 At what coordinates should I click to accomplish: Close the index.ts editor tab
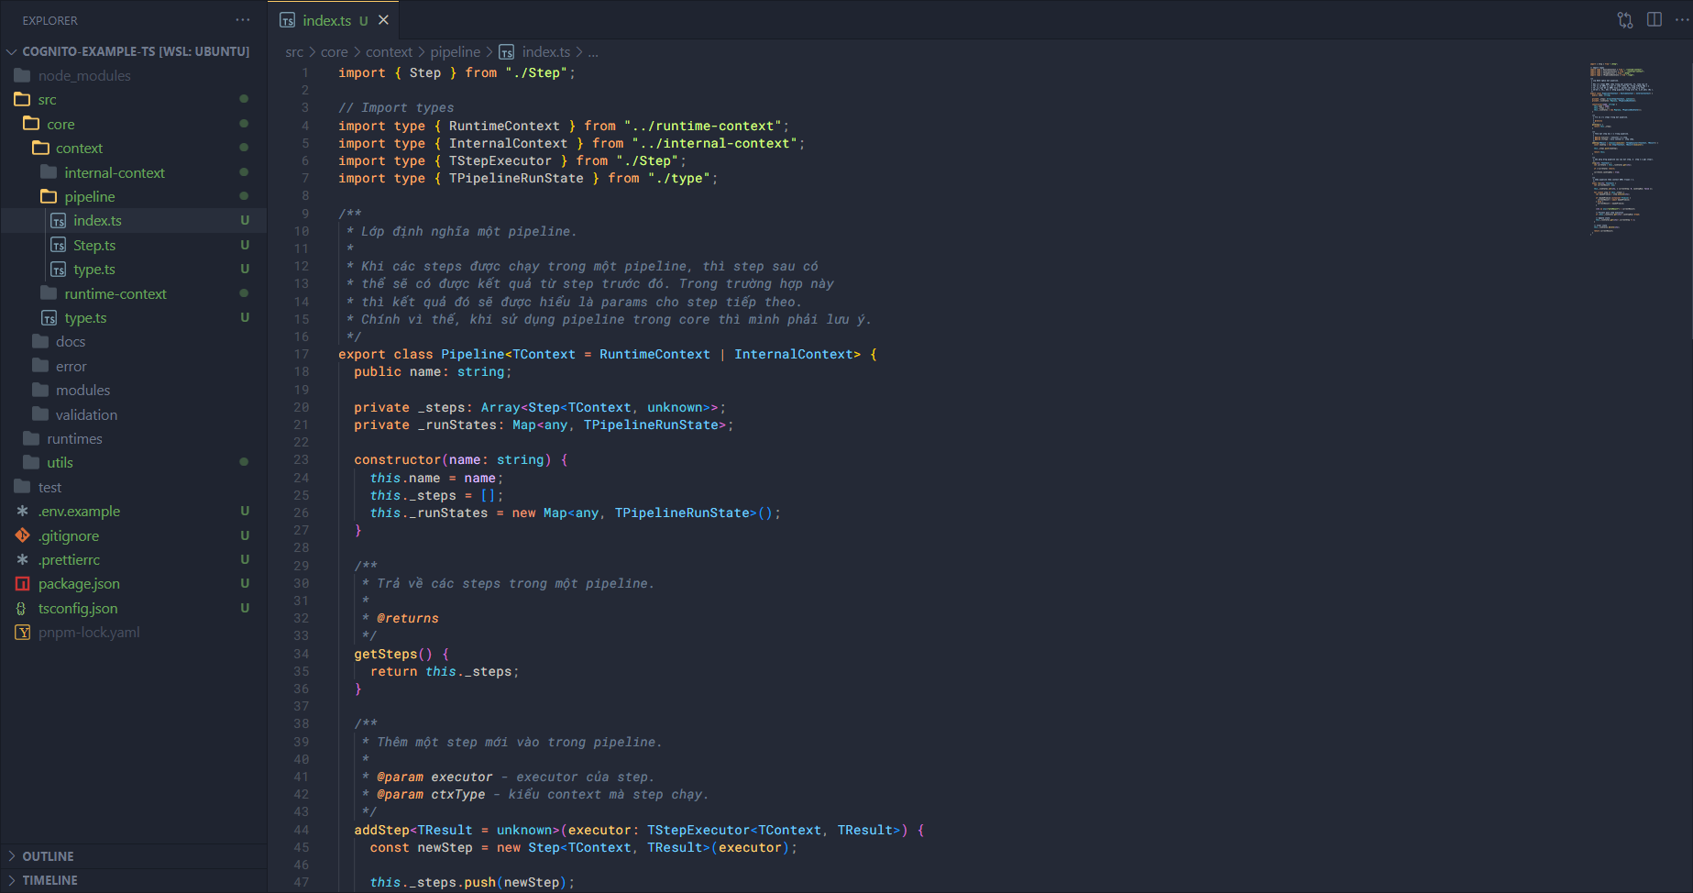pyautogui.click(x=384, y=20)
